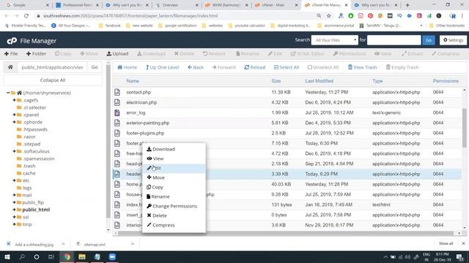Open the 'All Your Files' search dropdown
The image size is (469, 263).
(x=335, y=40)
